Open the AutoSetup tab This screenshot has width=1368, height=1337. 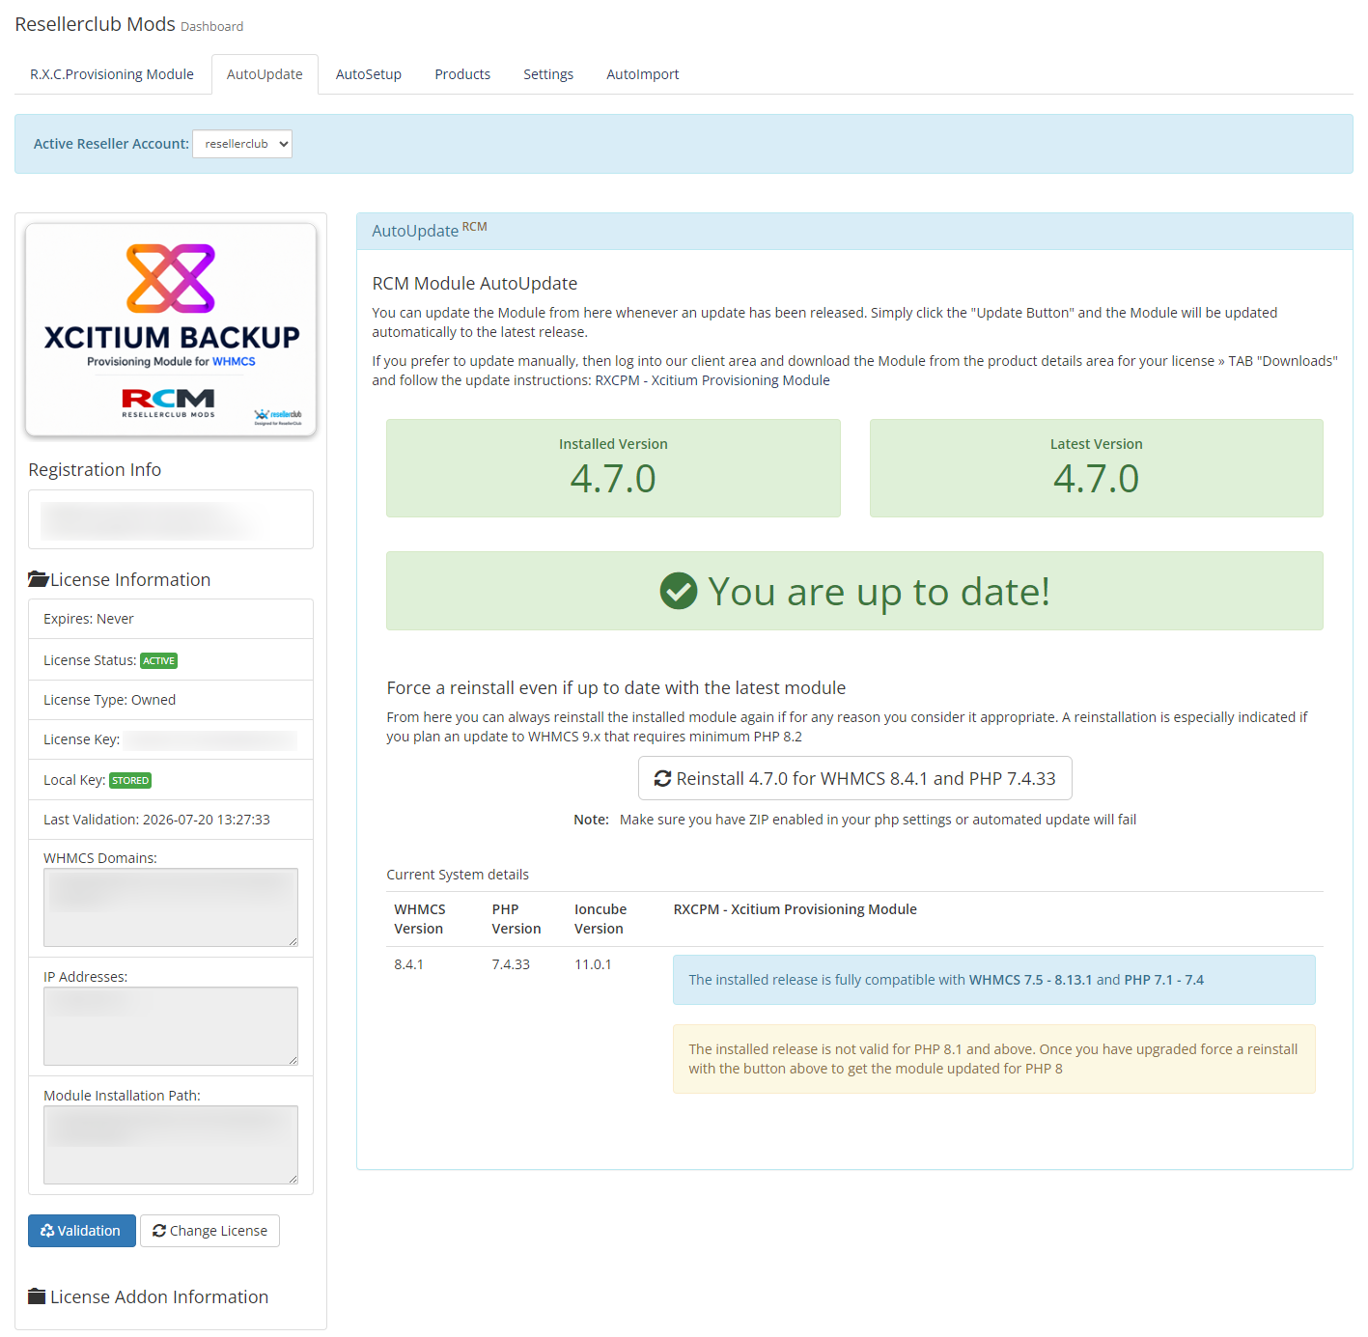click(x=369, y=74)
